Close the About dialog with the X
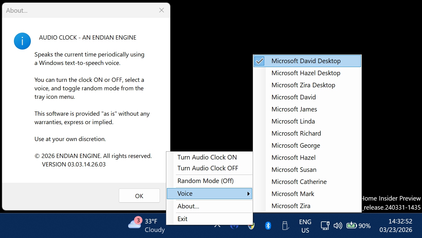The width and height of the screenshot is (422, 238). (x=162, y=10)
